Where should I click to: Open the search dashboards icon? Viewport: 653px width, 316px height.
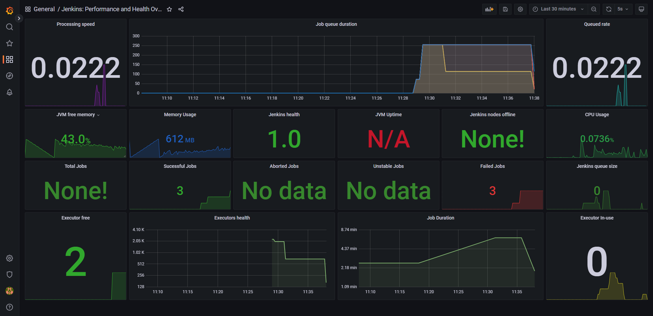click(10, 27)
